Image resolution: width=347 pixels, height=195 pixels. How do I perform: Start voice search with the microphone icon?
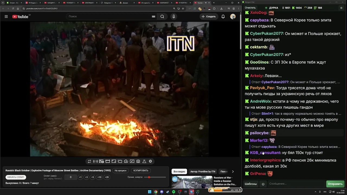point(174,17)
